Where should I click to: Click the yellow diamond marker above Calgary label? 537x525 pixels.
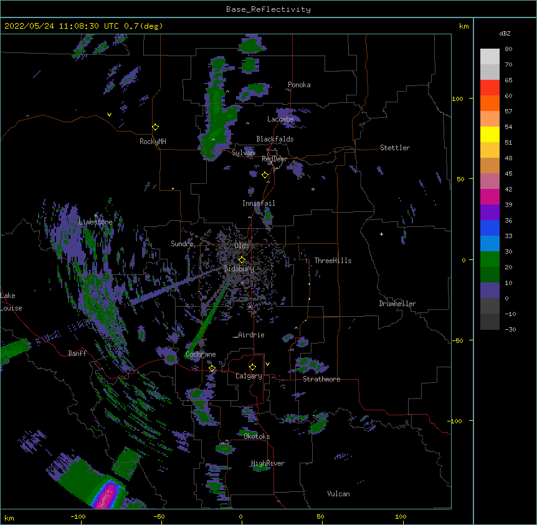click(x=252, y=367)
